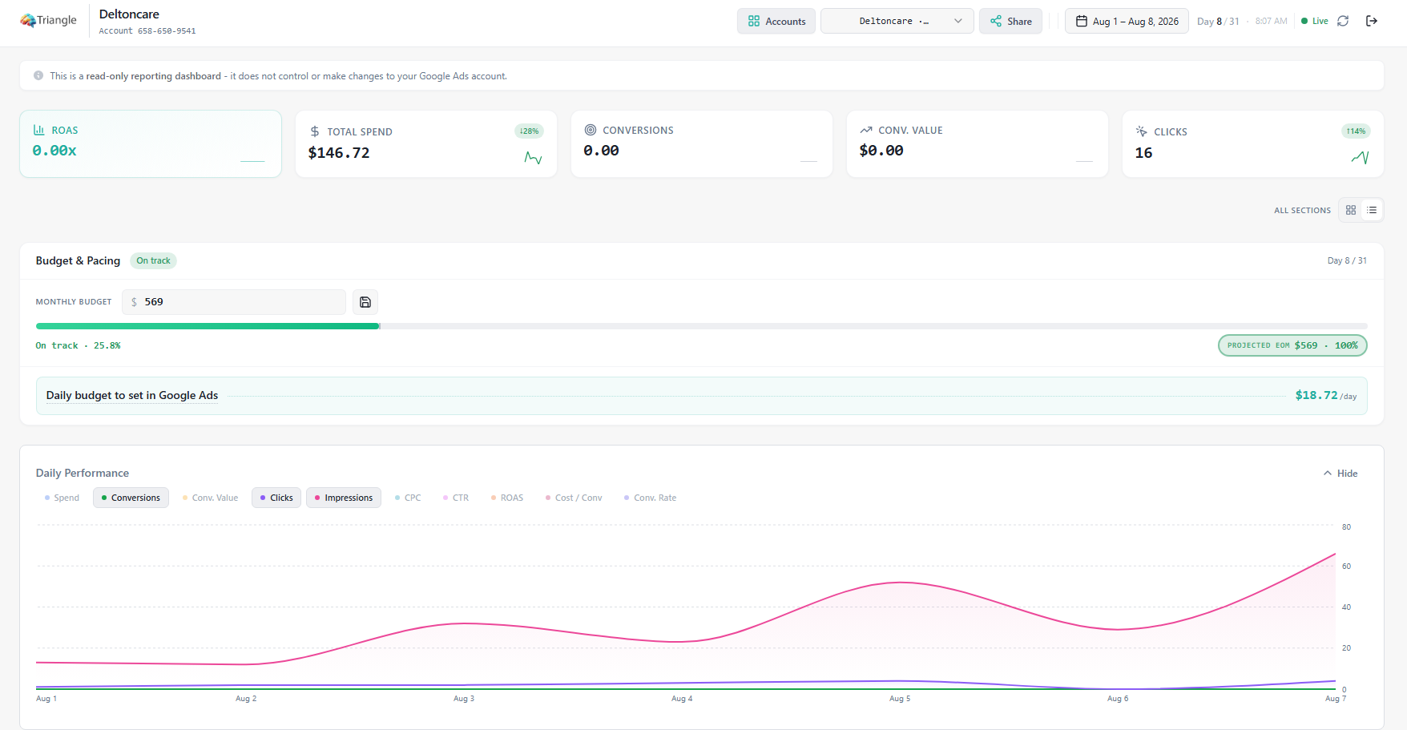
Task: Click the $18.72 /day daily budget value
Action: tap(1326, 395)
